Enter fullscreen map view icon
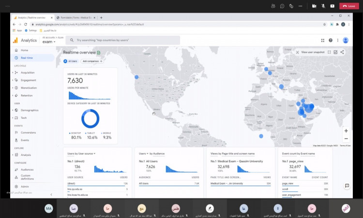363x218 pixels. (329, 52)
